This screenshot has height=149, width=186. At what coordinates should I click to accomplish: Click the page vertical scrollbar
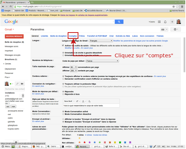click(184, 55)
